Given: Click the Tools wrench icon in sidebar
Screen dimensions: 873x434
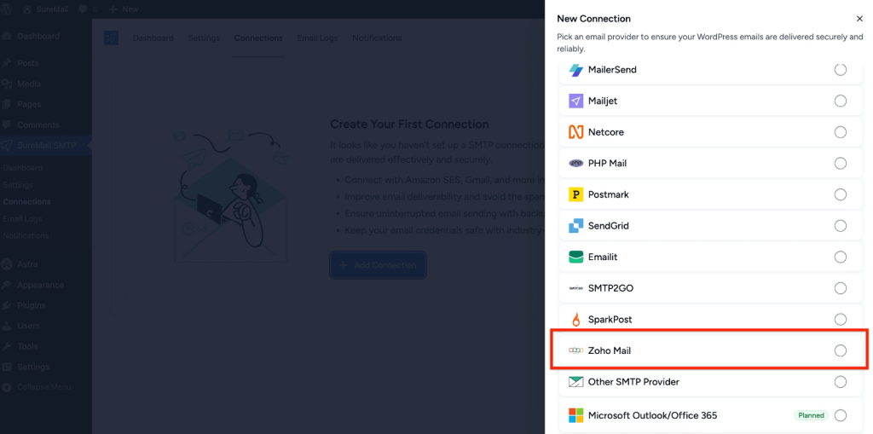Looking at the screenshot, I should [7, 346].
